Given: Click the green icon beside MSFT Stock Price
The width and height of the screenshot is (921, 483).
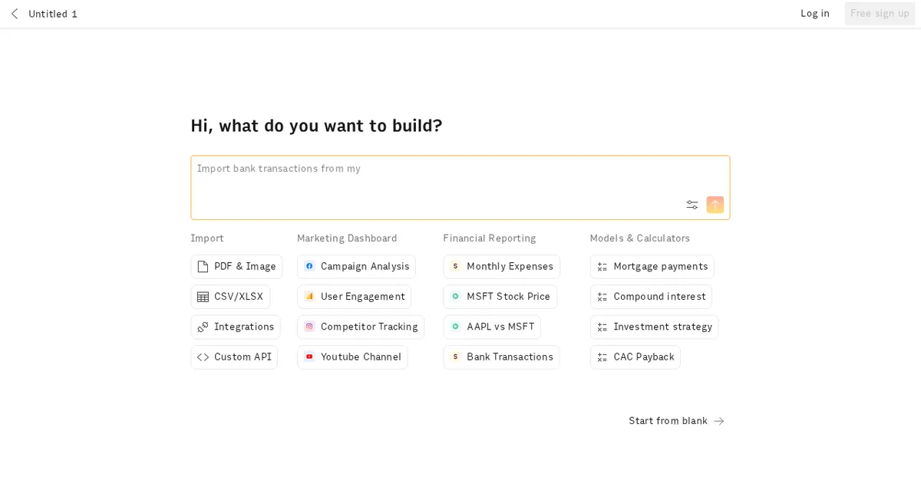Looking at the screenshot, I should click(x=455, y=296).
